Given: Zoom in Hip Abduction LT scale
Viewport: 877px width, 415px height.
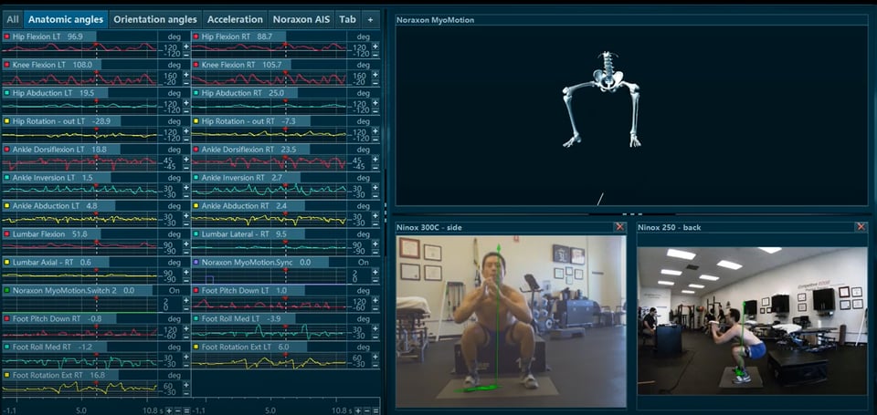Looking at the screenshot, I should (185, 103).
